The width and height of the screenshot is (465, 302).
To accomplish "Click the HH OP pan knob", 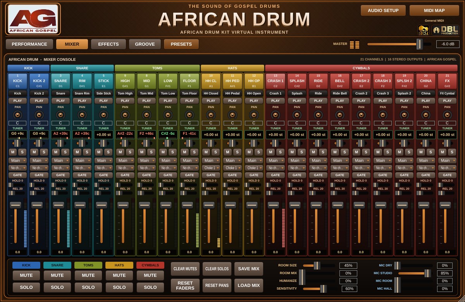I will pos(254,115).
